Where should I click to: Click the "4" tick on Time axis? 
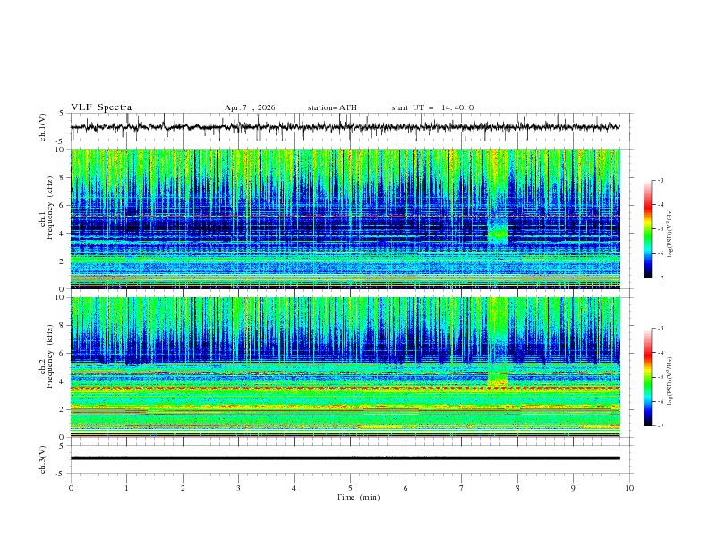click(294, 488)
